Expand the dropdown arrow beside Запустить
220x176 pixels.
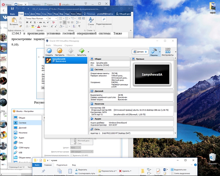(x=88, y=51)
